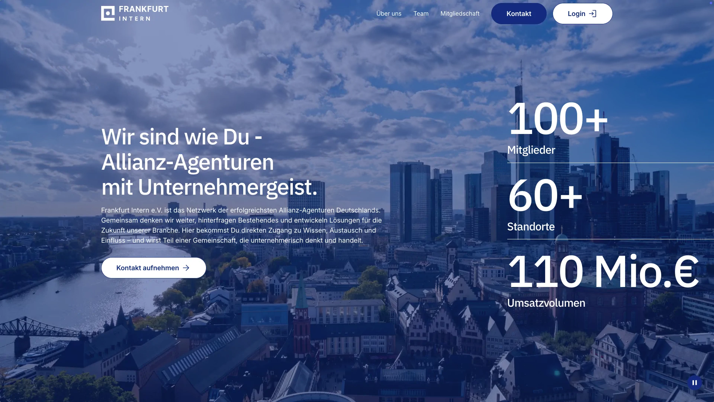714x402 pixels.
Task: Open the Über uns page
Action: point(389,13)
